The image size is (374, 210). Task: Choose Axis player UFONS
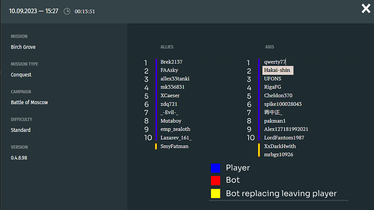pos(273,79)
